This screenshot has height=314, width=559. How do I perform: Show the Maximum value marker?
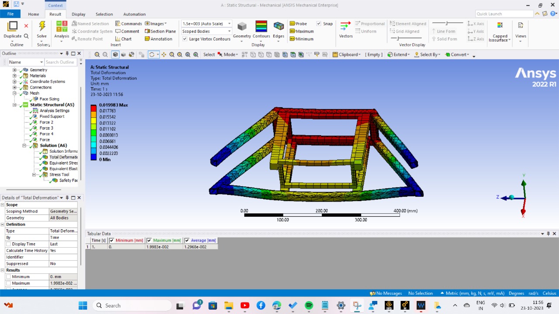point(301,31)
